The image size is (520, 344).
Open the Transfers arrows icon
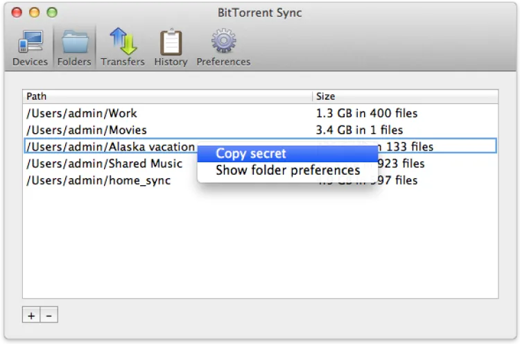coord(123,42)
